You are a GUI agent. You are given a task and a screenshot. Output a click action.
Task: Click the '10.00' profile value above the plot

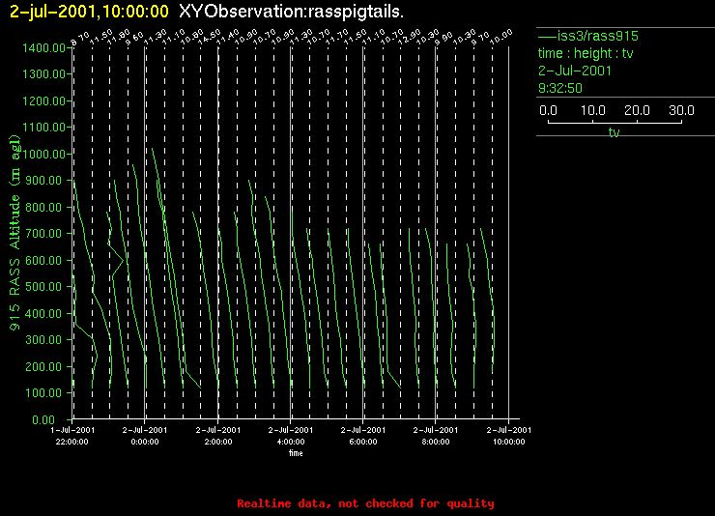(501, 38)
